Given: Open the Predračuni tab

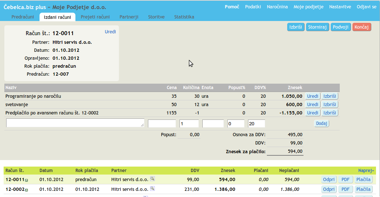Looking at the screenshot, I should tap(23, 17).
